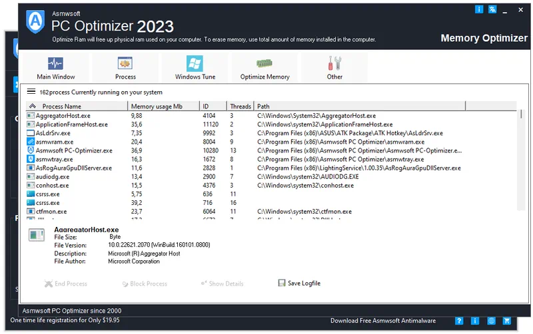Click ID value 11120
The height and width of the screenshot is (334, 533).
pos(211,124)
